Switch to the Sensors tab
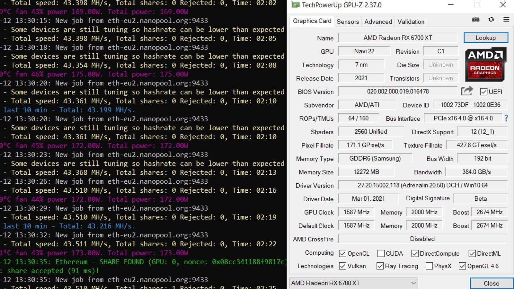 (348, 22)
